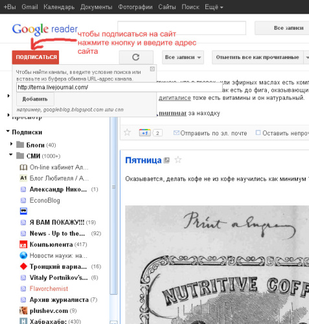This screenshot has height=324, width=309.
Task: Star the Пятница entry title
Action: (x=177, y=160)
